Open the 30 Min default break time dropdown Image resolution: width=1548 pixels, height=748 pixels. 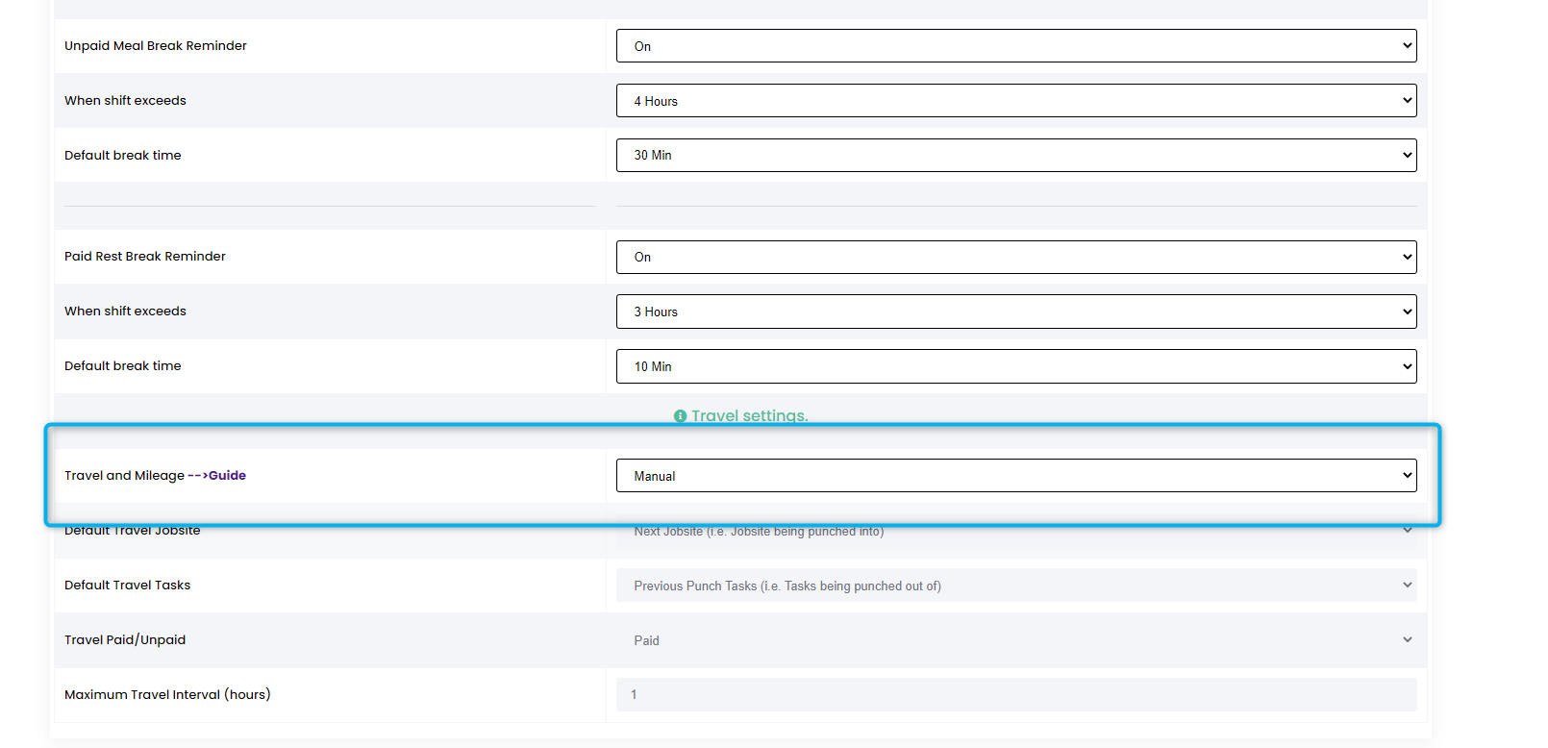click(1016, 155)
